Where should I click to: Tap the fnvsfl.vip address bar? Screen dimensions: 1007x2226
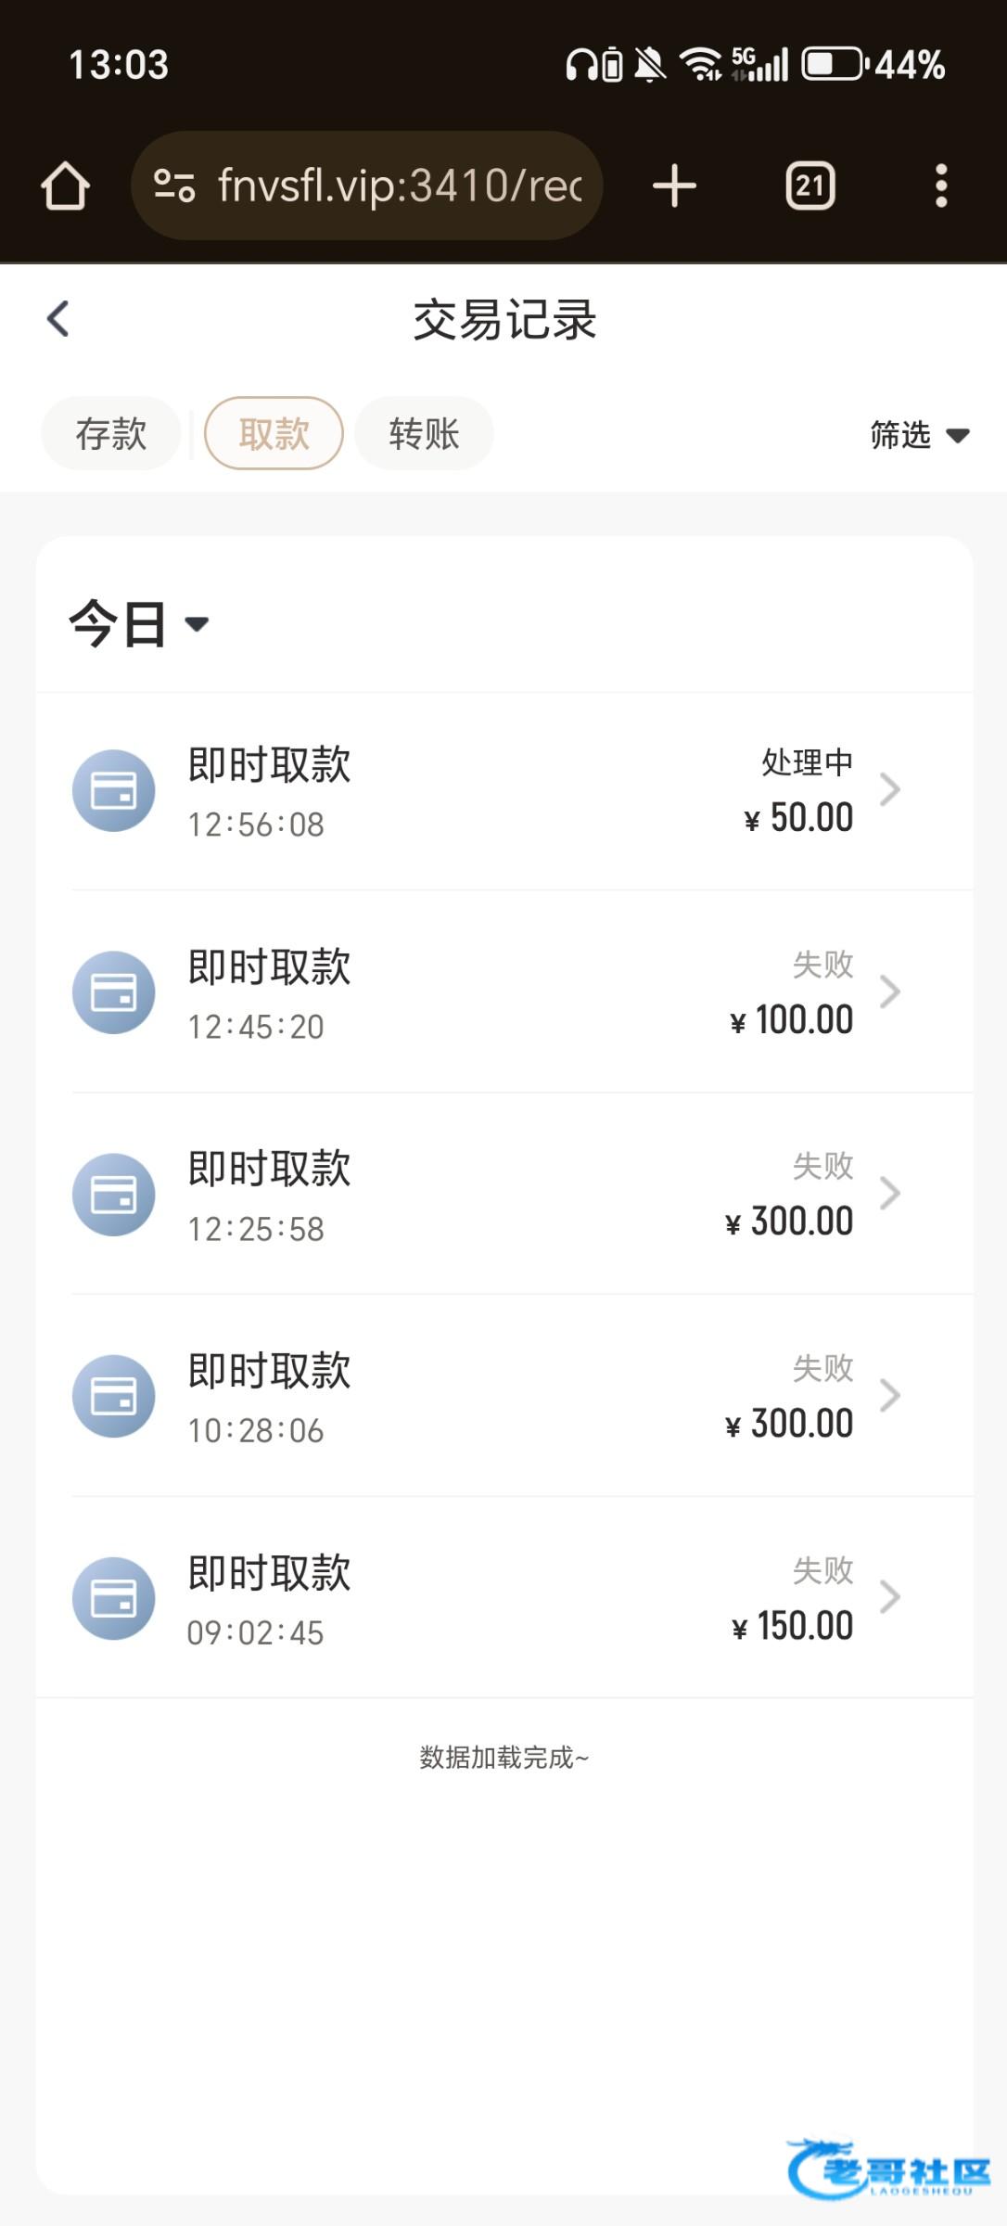(399, 186)
